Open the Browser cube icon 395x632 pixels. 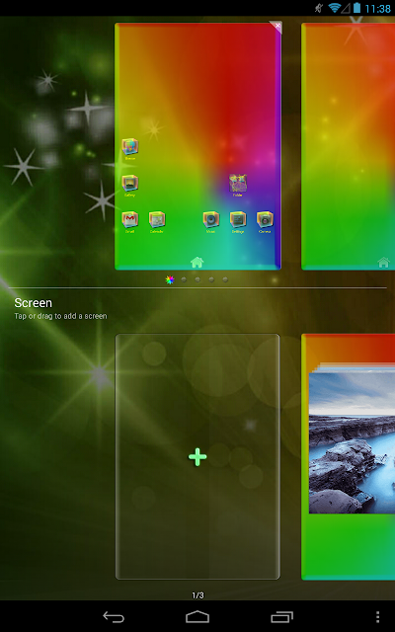tap(130, 147)
